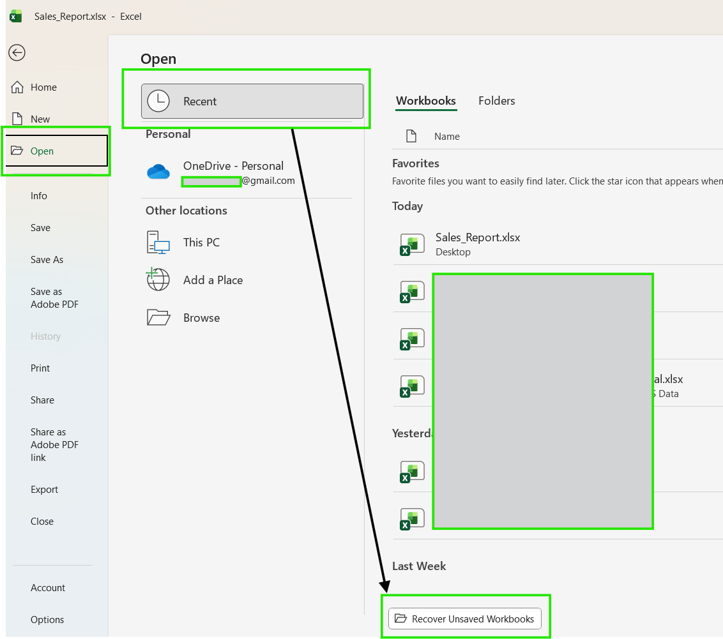The image size is (723, 639).
Task: Click the Excel workbook icon beside Sales_Report.xlsx
Action: click(x=412, y=244)
